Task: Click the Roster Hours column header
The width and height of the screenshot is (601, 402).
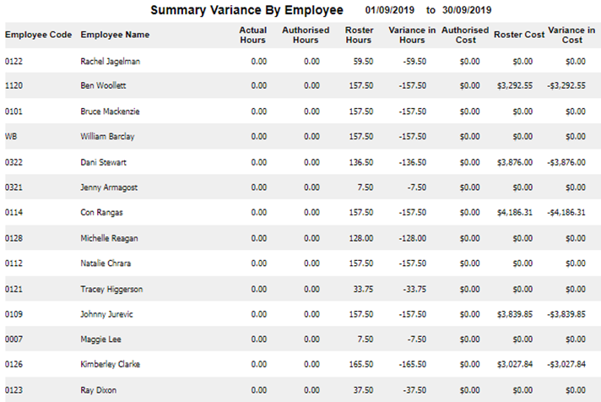Action: [x=359, y=35]
